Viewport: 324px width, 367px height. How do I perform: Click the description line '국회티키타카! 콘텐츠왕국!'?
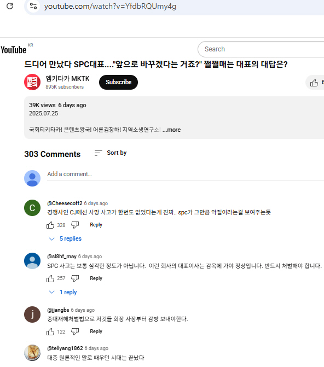click(95, 130)
